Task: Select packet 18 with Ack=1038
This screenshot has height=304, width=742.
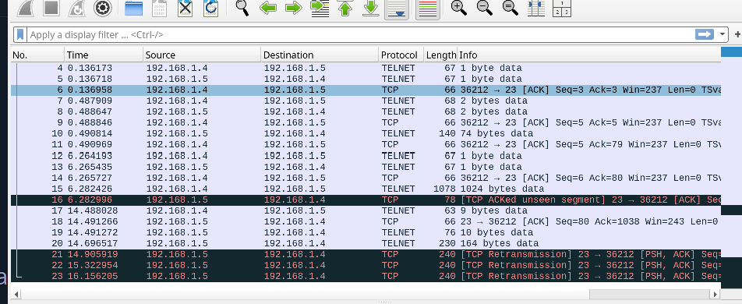Action: pyautogui.click(x=366, y=221)
